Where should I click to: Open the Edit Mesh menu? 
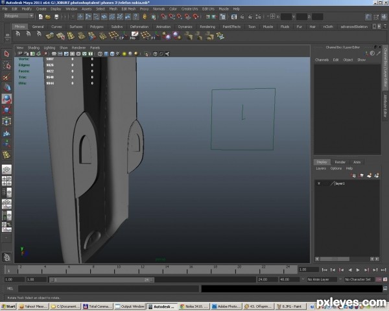coord(128,9)
